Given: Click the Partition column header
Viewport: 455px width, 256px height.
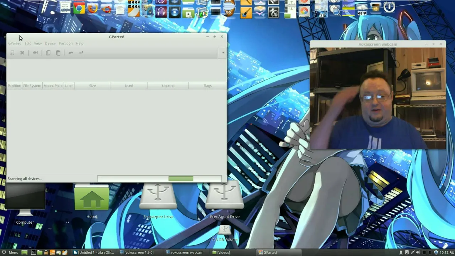Looking at the screenshot, I should click(x=14, y=86).
